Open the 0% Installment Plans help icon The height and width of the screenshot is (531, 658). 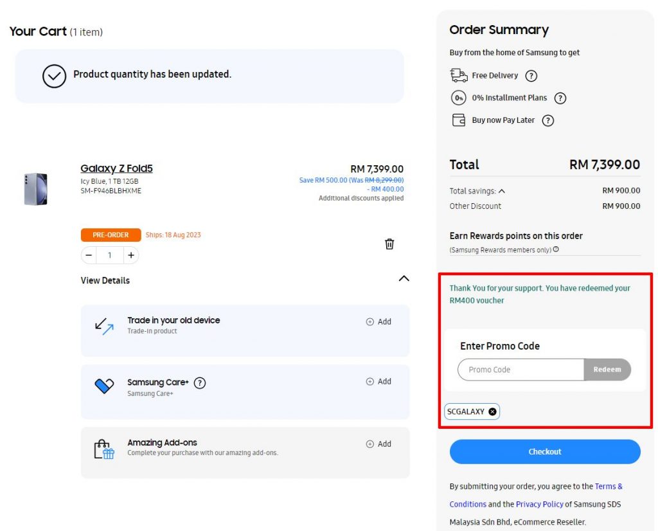coord(560,98)
